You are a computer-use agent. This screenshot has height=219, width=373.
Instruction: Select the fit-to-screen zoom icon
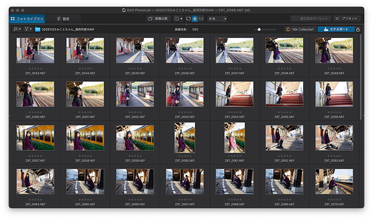pyautogui.click(x=188, y=19)
